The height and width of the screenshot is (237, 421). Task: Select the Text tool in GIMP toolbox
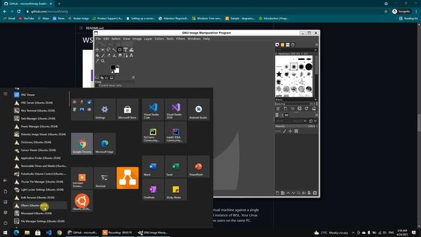tap(132, 55)
